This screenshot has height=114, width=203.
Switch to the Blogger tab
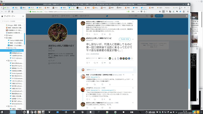tap(95, 8)
